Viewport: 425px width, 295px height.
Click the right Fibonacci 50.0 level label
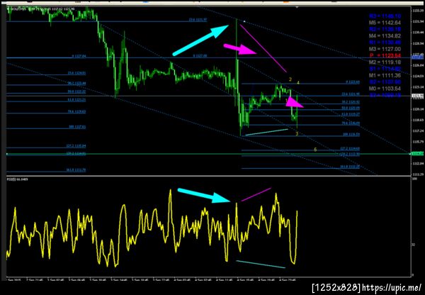[x=350, y=108]
